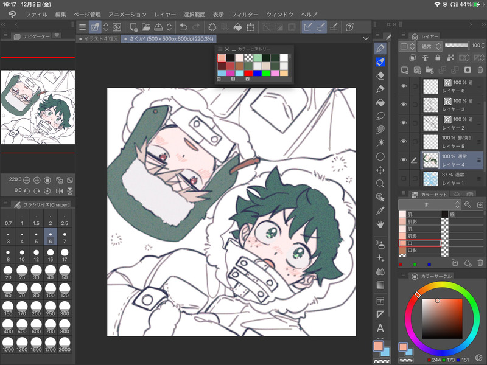
Task: Create a new raster layer
Action: click(404, 70)
